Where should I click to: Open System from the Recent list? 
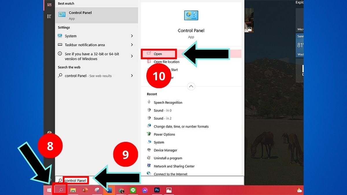coord(159,142)
